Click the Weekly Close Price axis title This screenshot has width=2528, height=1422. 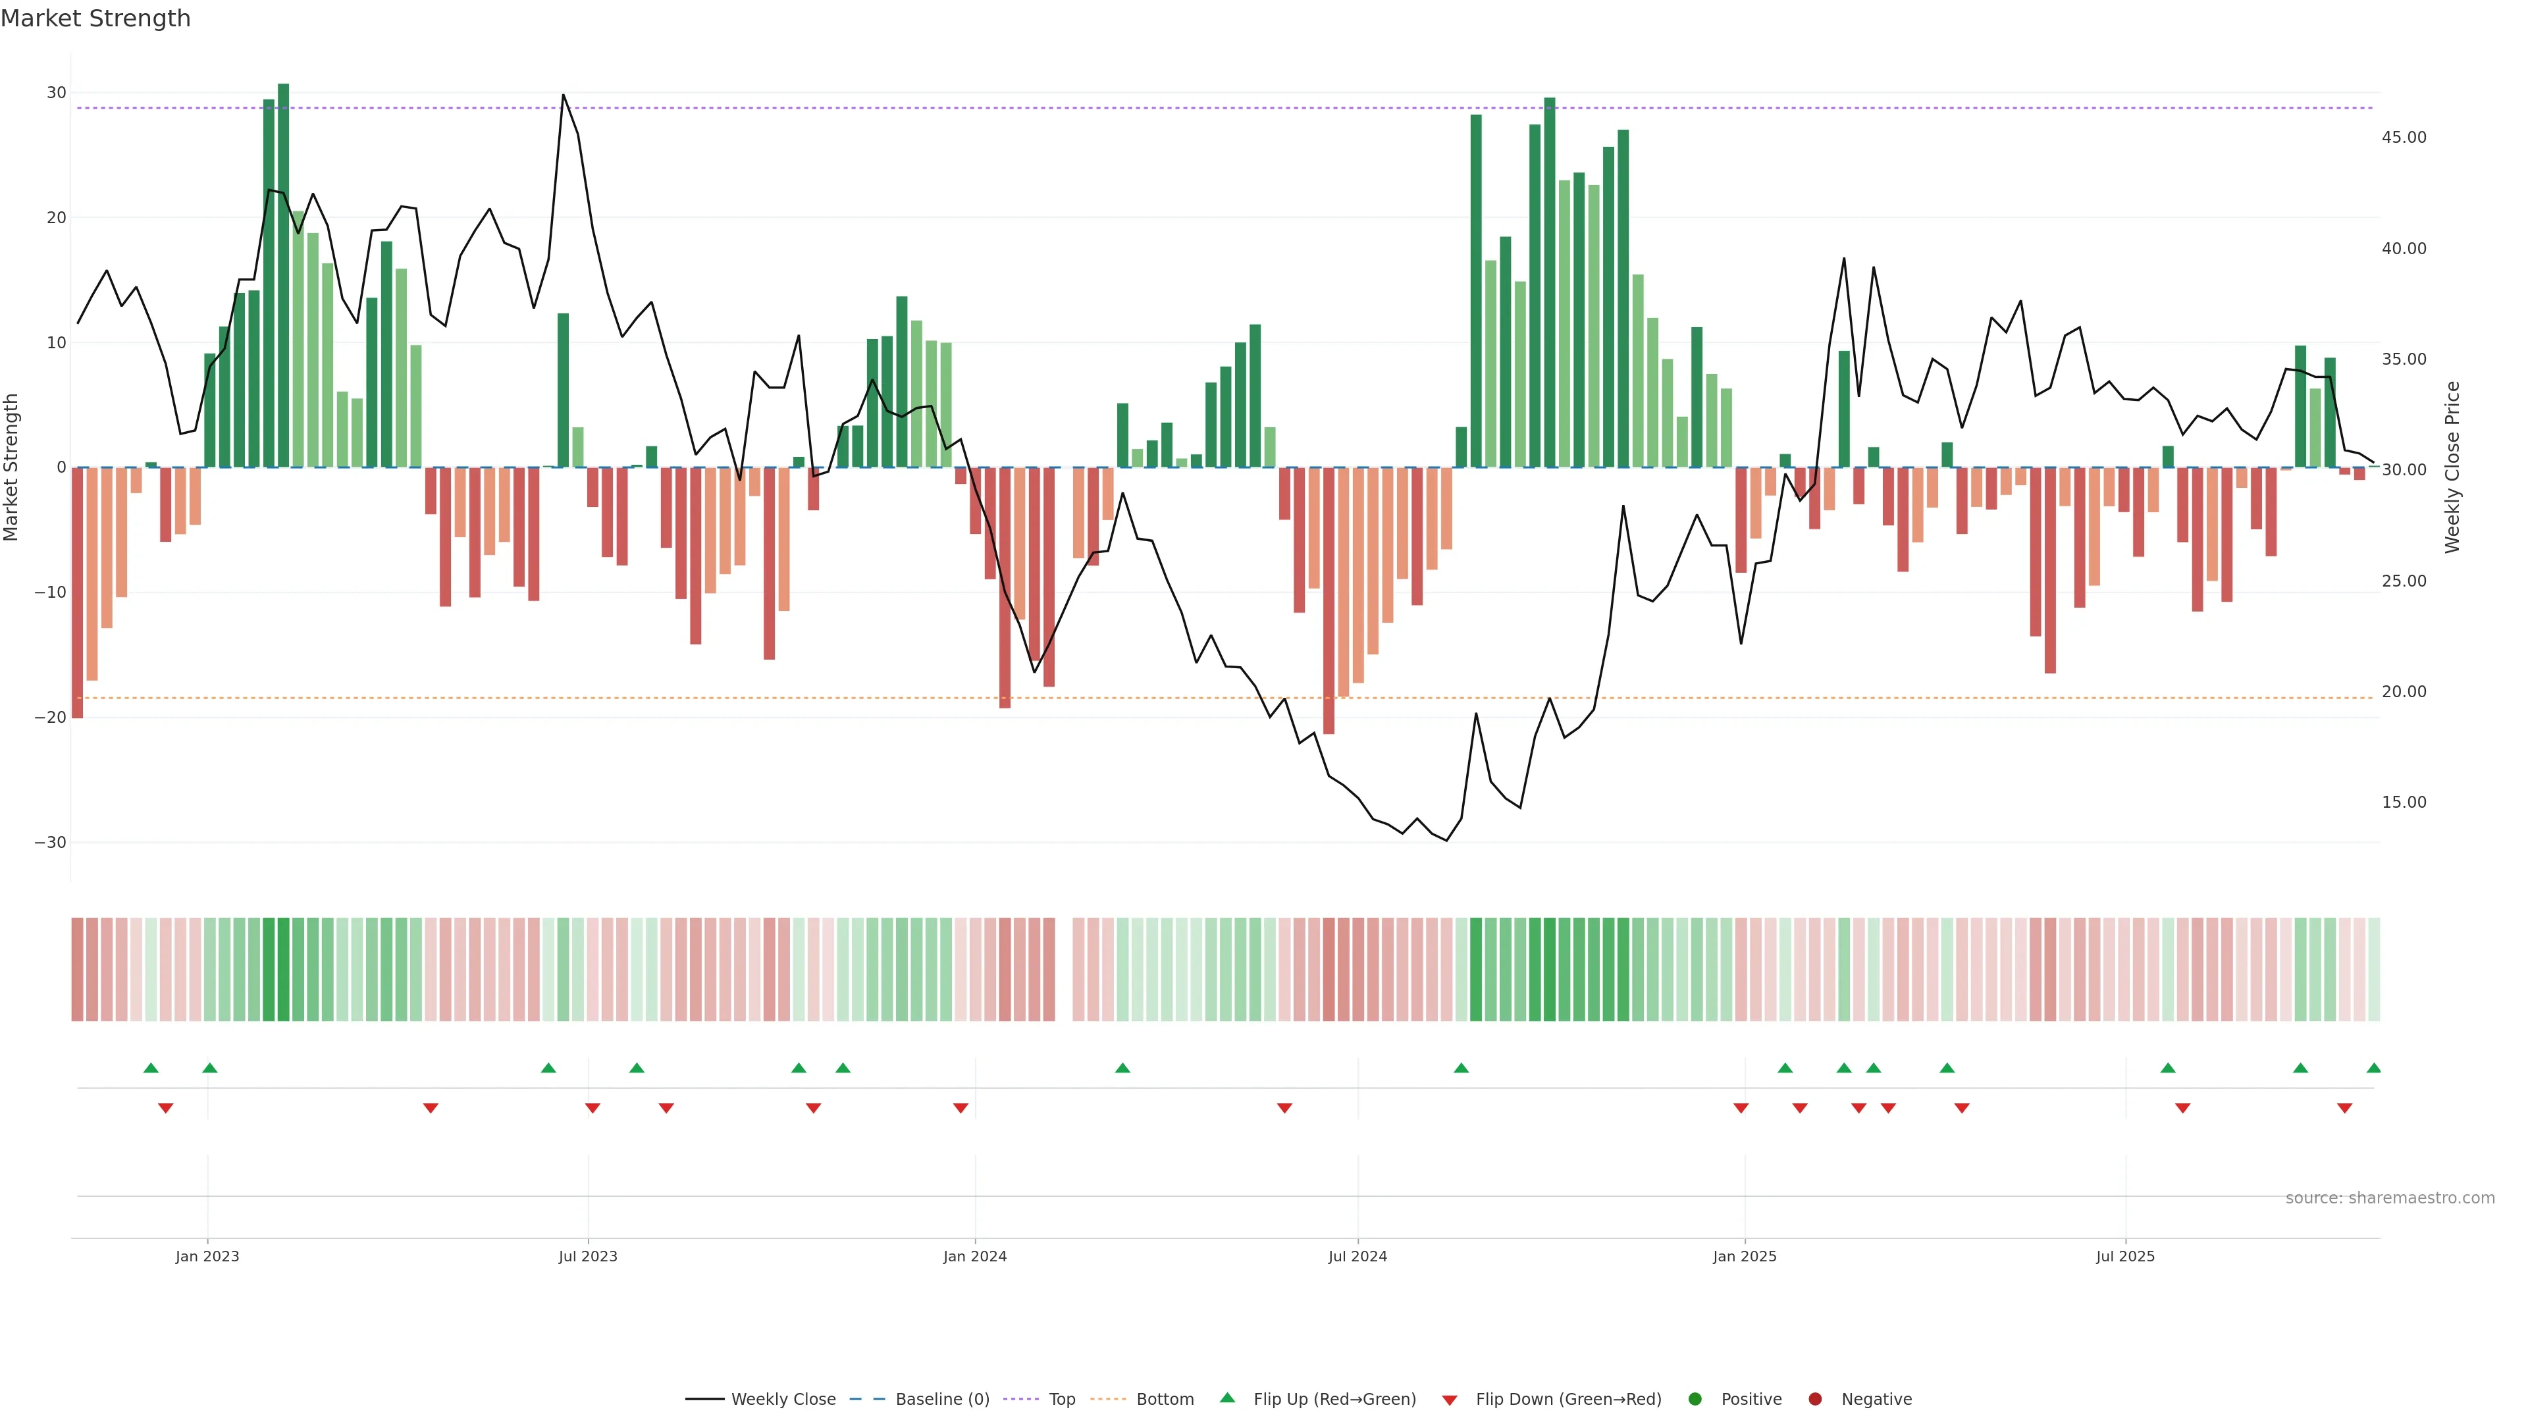(x=2452, y=467)
